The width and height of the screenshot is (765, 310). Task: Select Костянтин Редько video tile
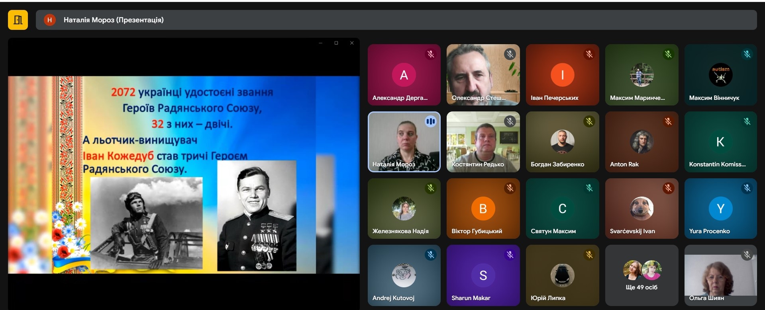point(483,142)
